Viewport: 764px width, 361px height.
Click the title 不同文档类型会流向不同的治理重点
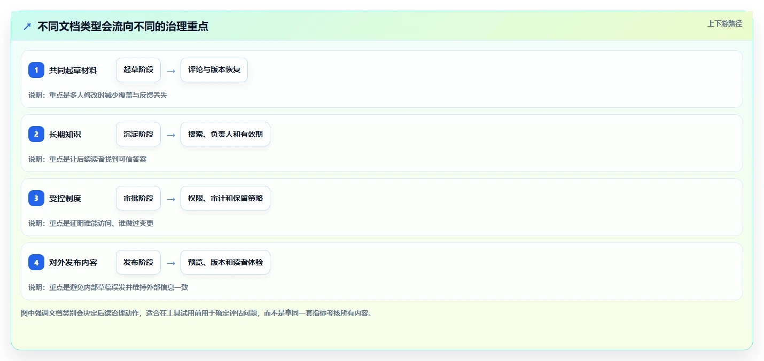tap(123, 27)
